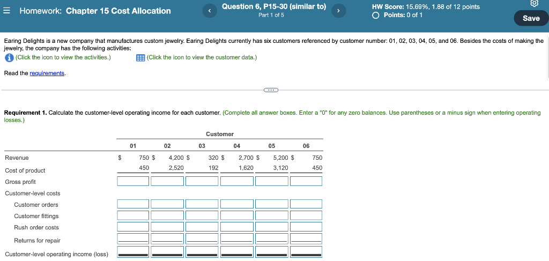Click Customer fittings box for customer 06
The width and height of the screenshot is (549, 261).
[306, 215]
